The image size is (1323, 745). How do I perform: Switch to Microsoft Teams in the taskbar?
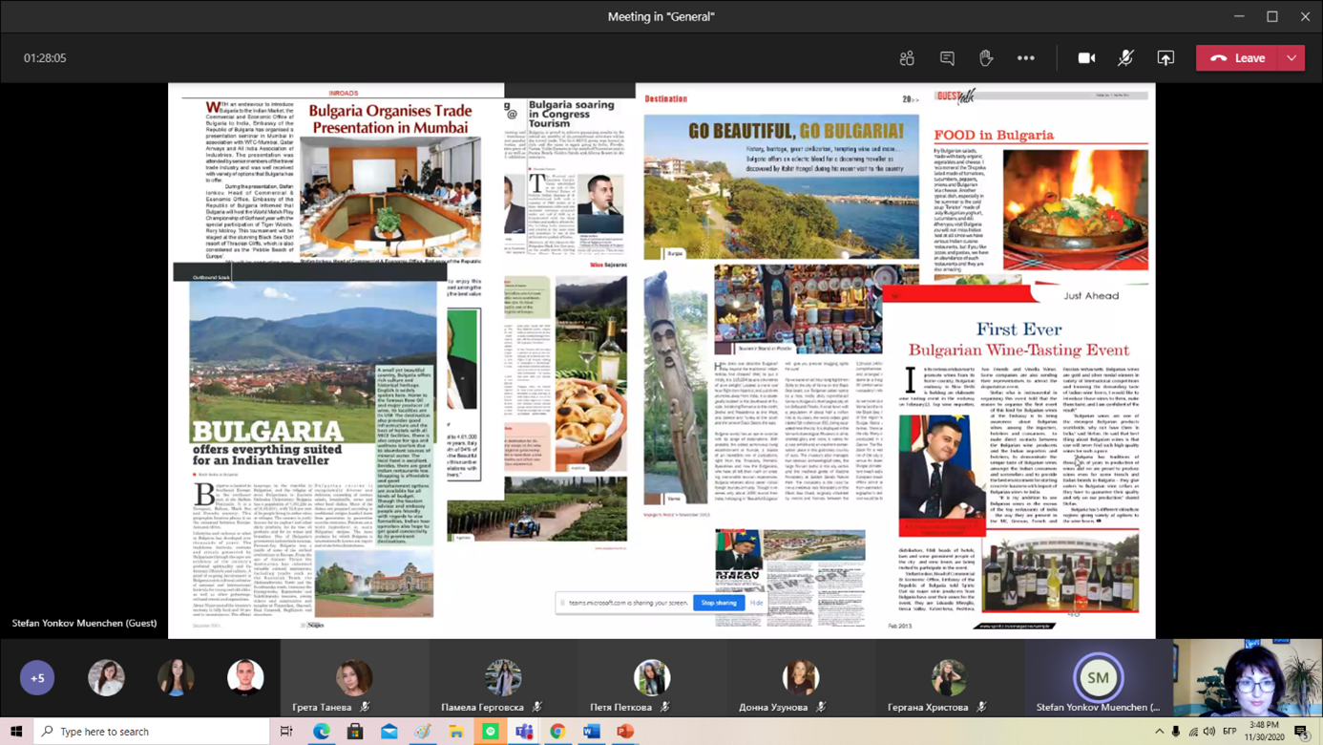coord(524,732)
